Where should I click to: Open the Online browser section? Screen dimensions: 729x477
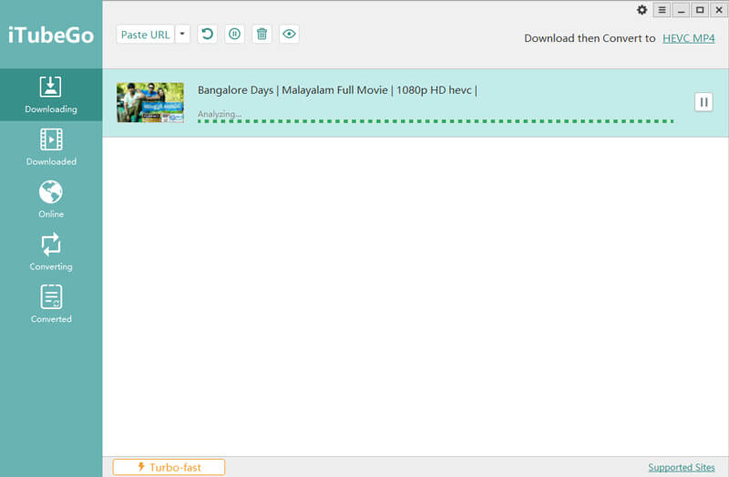51,199
